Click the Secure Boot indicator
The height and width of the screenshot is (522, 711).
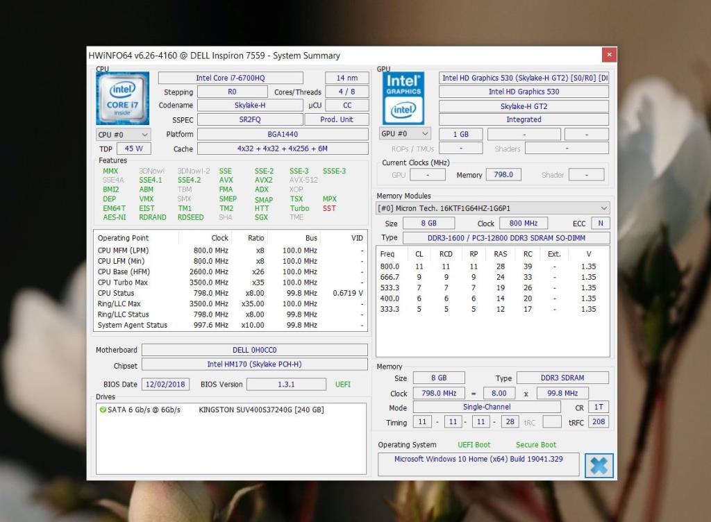pyautogui.click(x=535, y=444)
